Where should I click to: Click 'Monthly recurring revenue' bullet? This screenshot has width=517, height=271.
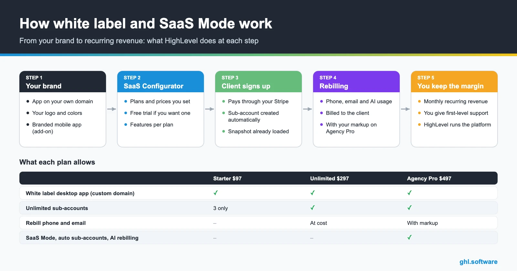point(456,101)
